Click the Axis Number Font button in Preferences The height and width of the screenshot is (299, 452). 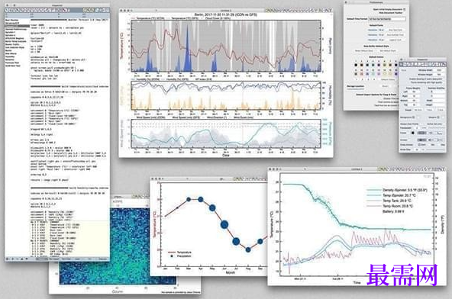point(395,35)
